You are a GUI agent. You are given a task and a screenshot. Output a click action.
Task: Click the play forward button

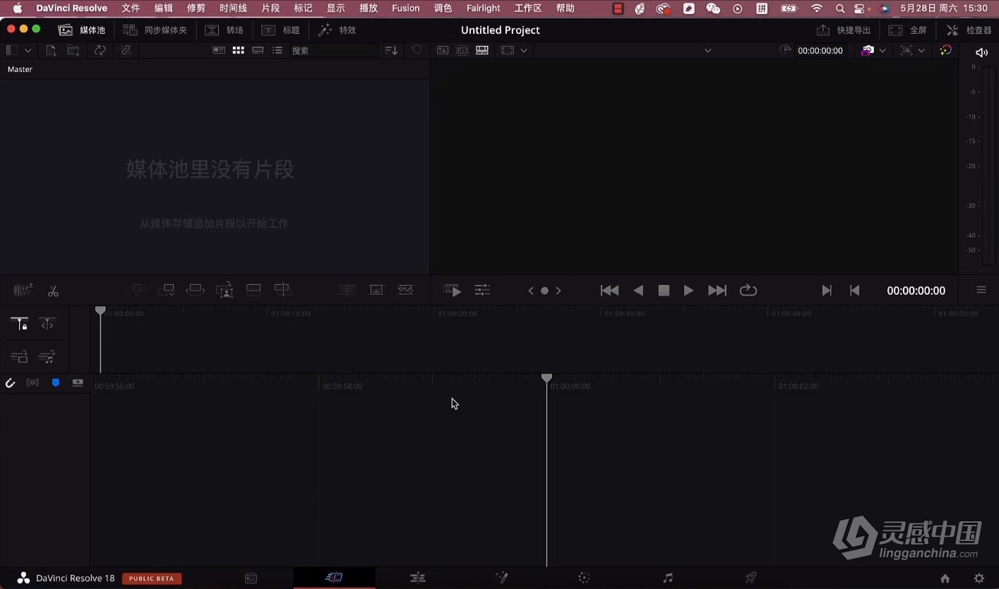(688, 291)
